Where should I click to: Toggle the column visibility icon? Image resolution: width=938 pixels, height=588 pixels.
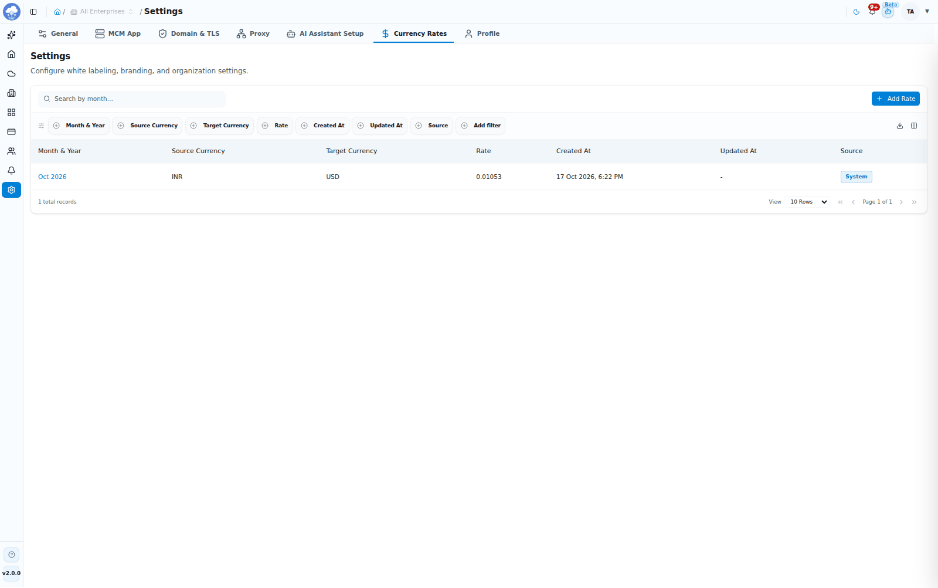pos(914,126)
